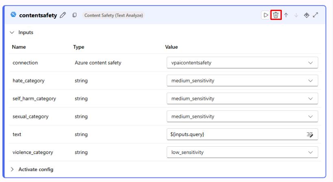Click the copy icon beside the node name
The width and height of the screenshot is (333, 182).
tap(74, 15)
